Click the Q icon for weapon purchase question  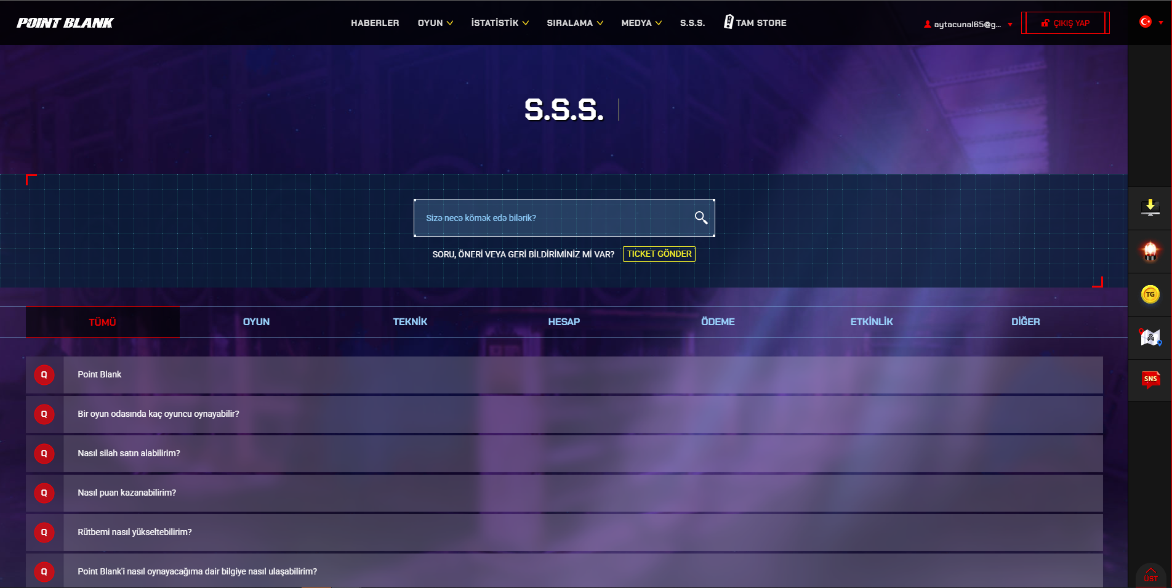pos(44,453)
